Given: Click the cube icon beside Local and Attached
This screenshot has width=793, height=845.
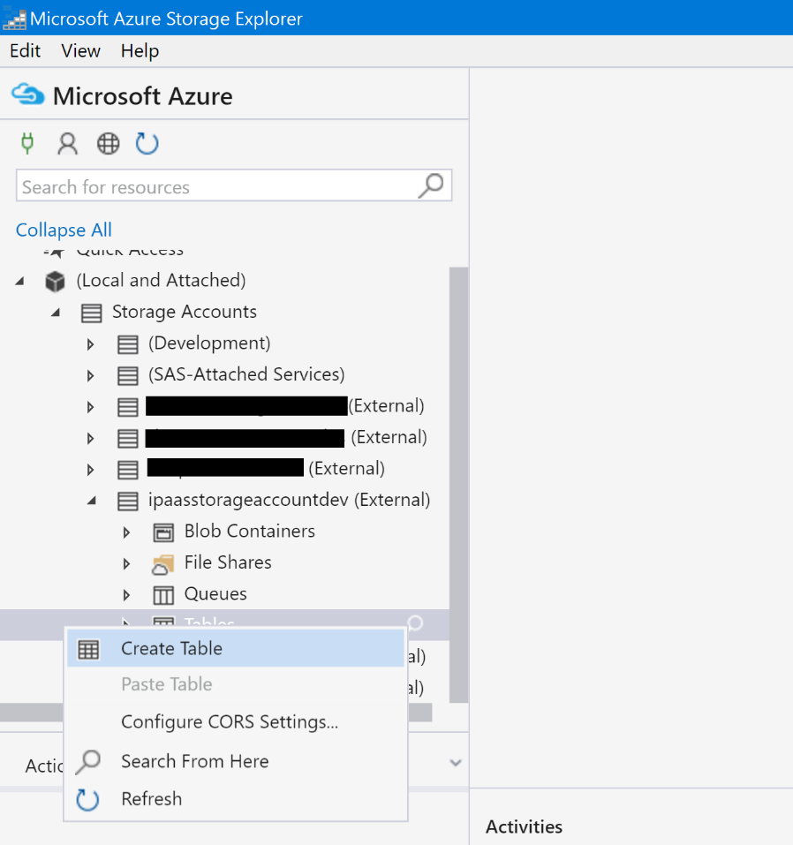Looking at the screenshot, I should [55, 281].
